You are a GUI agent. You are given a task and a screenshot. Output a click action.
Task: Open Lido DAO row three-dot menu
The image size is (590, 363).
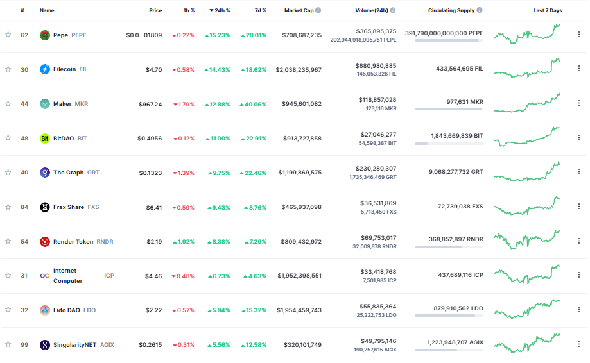coord(578,310)
